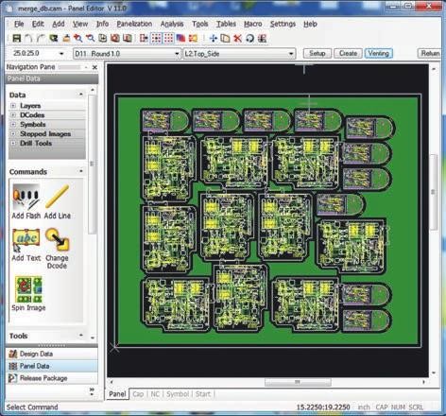Click the Copy icon in the toolbar
Screen dimensions: 446x416
tap(225, 39)
